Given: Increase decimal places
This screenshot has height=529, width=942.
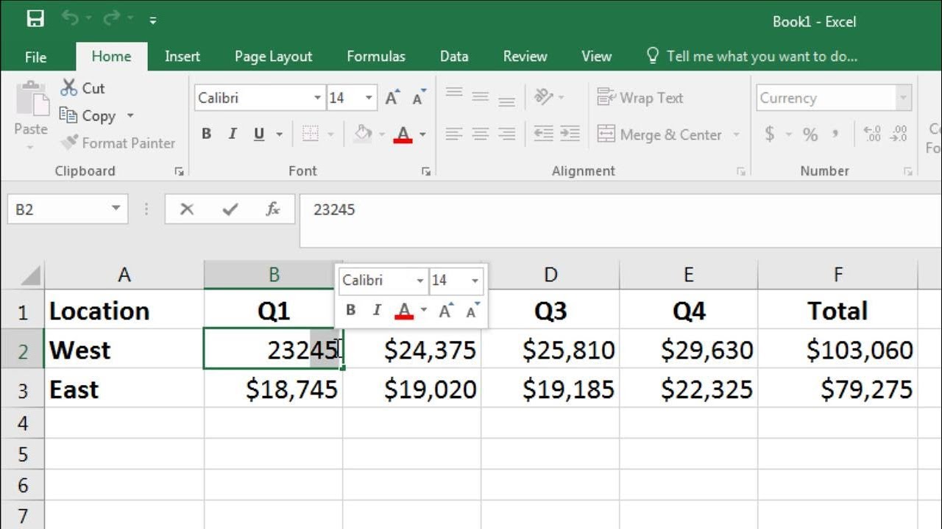Looking at the screenshot, I should click(x=872, y=134).
